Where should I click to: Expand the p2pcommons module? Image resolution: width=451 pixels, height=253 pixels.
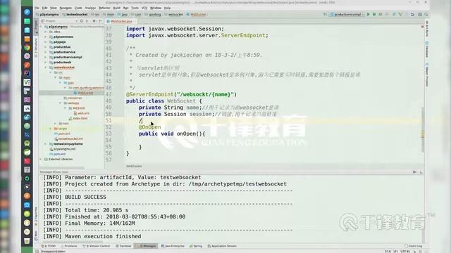click(x=45, y=37)
